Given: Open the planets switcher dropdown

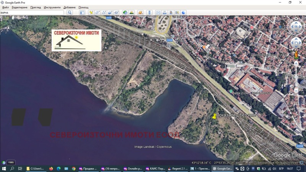Looking at the screenshot, I should point(140,13).
